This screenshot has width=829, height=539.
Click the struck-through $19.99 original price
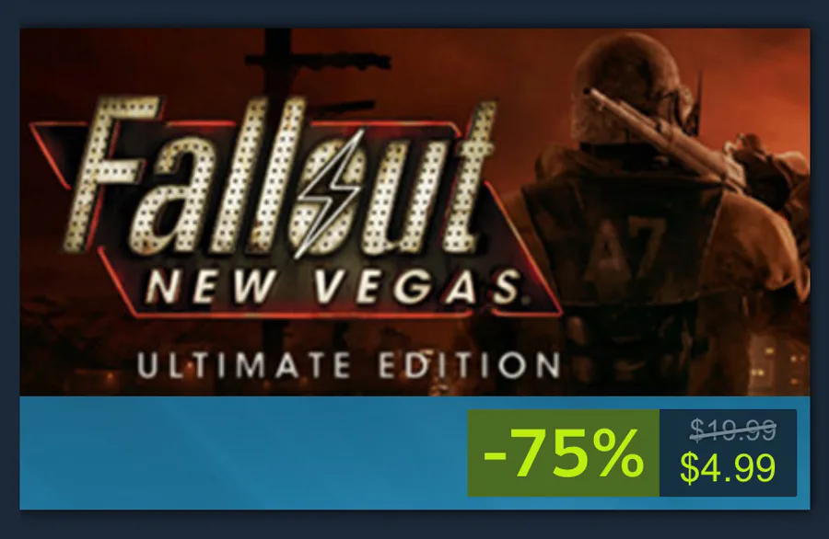pos(733,430)
